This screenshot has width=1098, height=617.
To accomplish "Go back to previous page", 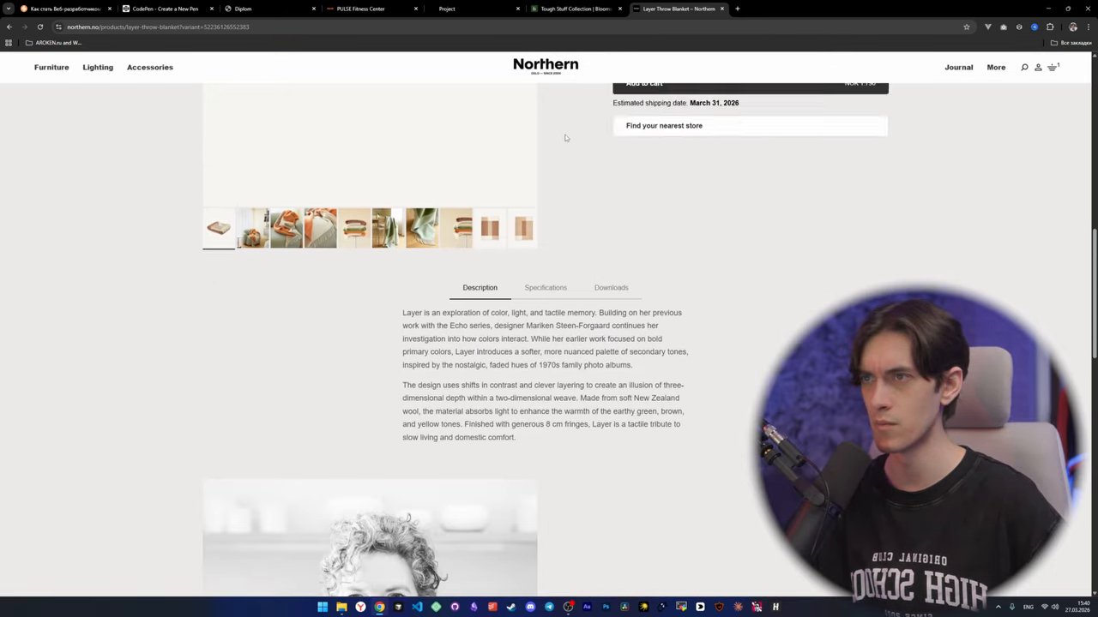I will coord(9,27).
